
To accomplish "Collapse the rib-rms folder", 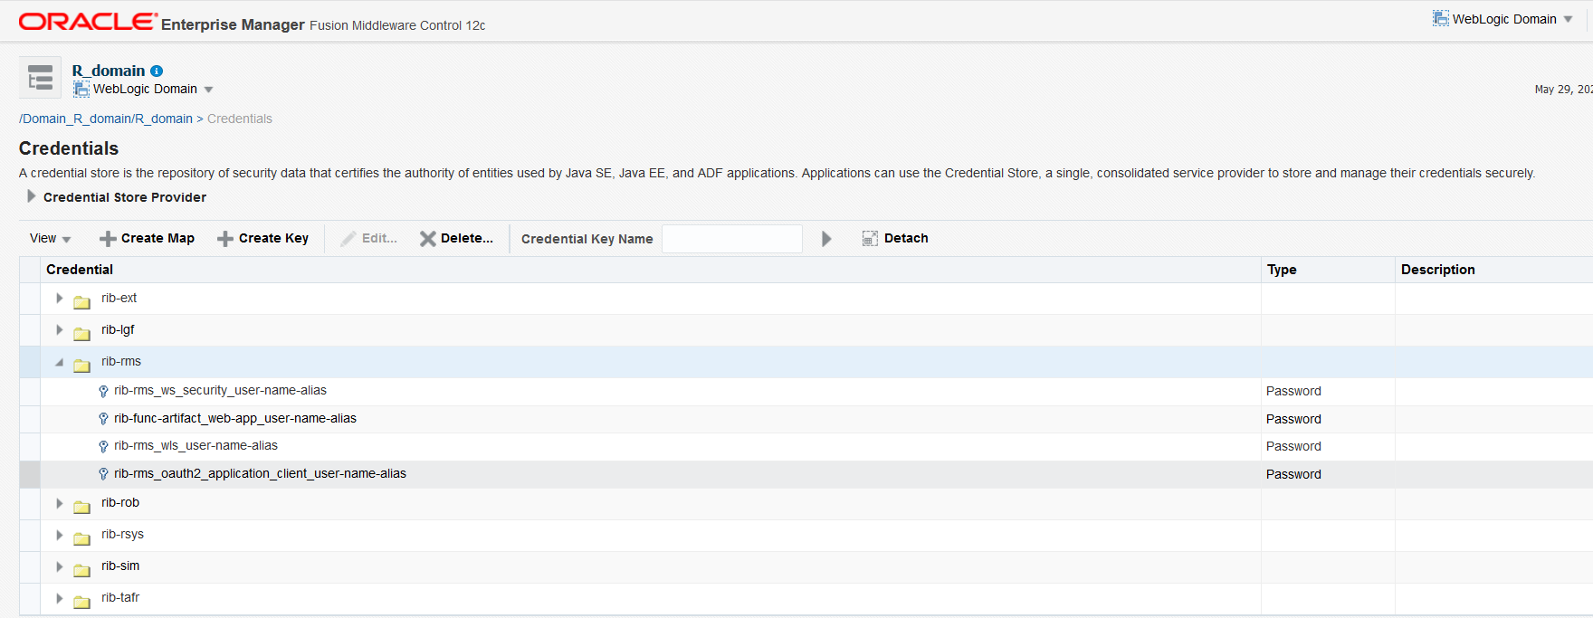I will (x=60, y=362).
